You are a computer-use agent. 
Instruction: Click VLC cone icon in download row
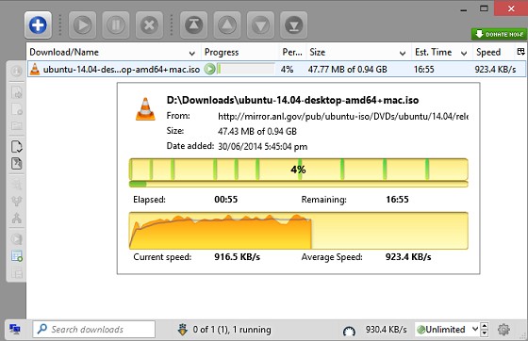(35, 70)
